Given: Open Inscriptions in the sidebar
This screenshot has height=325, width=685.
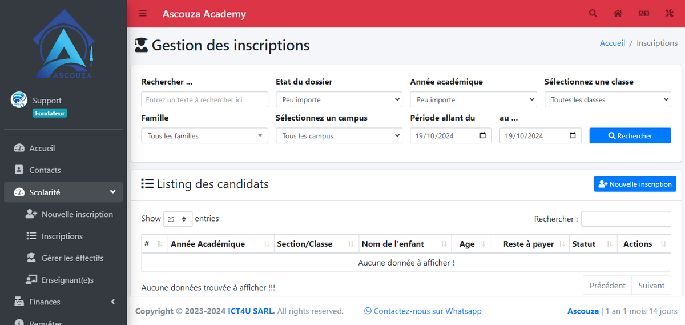Looking at the screenshot, I should [x=63, y=236].
